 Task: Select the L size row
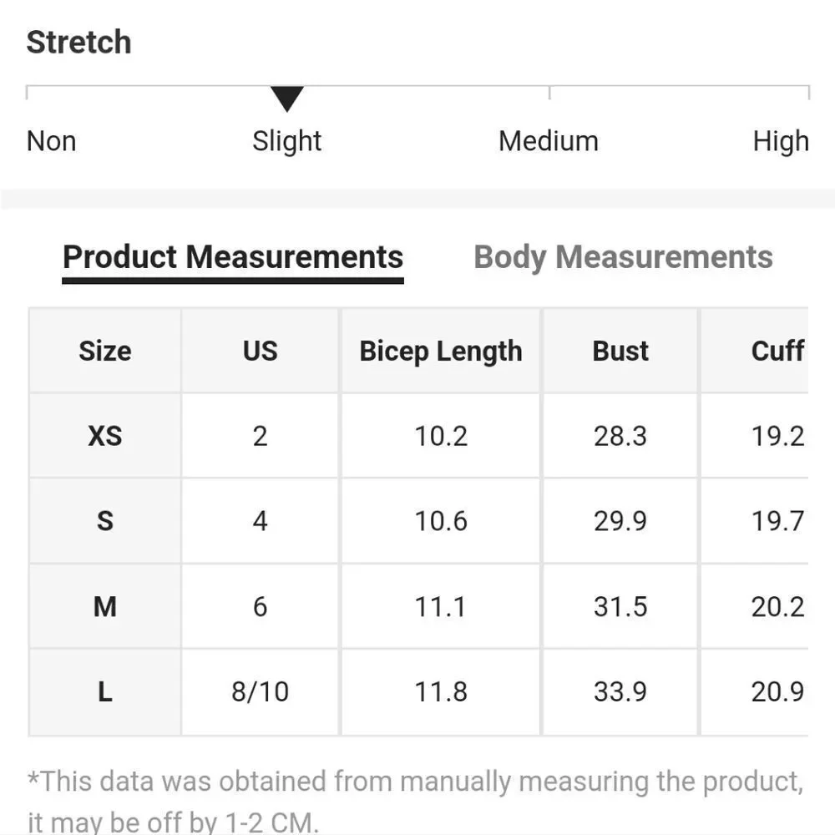pyautogui.click(x=105, y=691)
